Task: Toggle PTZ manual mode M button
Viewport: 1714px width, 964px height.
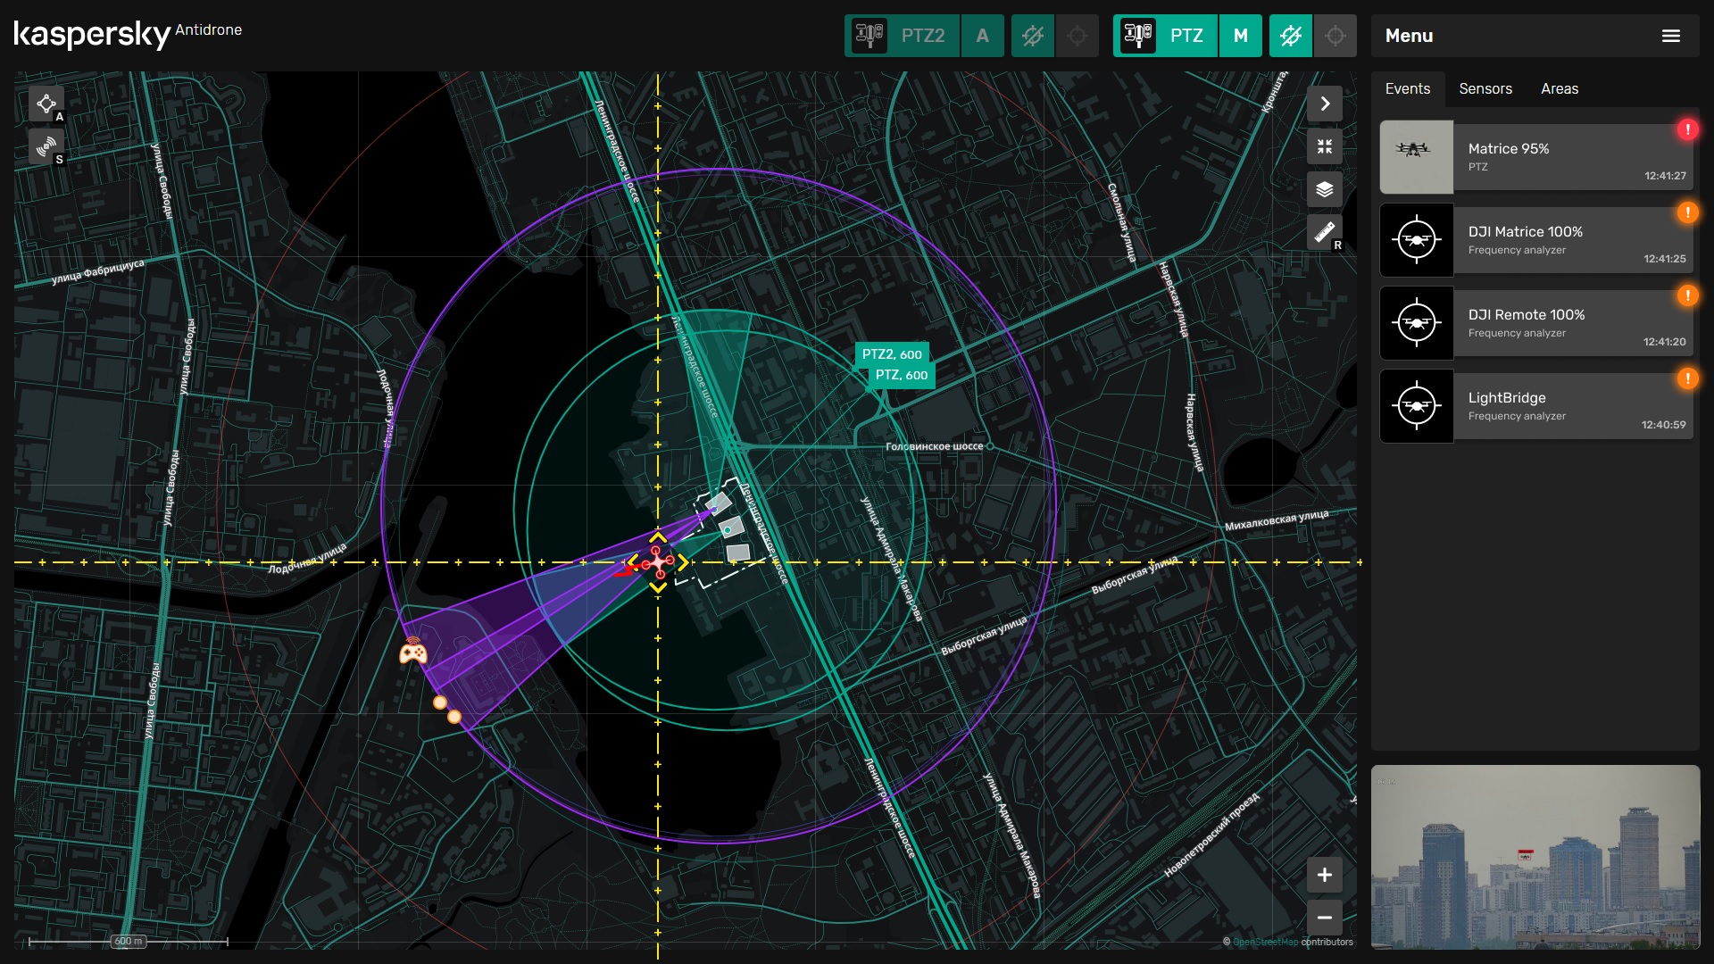Action: [1240, 36]
